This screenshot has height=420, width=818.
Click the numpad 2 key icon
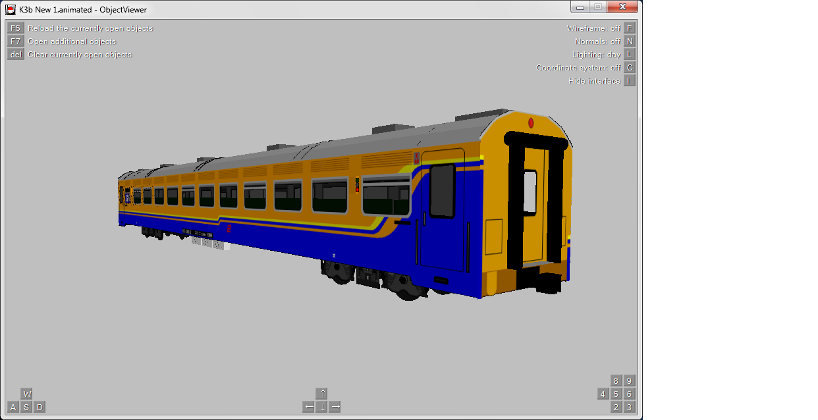[615, 407]
